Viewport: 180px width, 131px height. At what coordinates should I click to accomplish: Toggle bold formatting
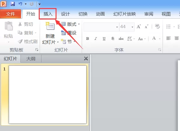point(87,39)
